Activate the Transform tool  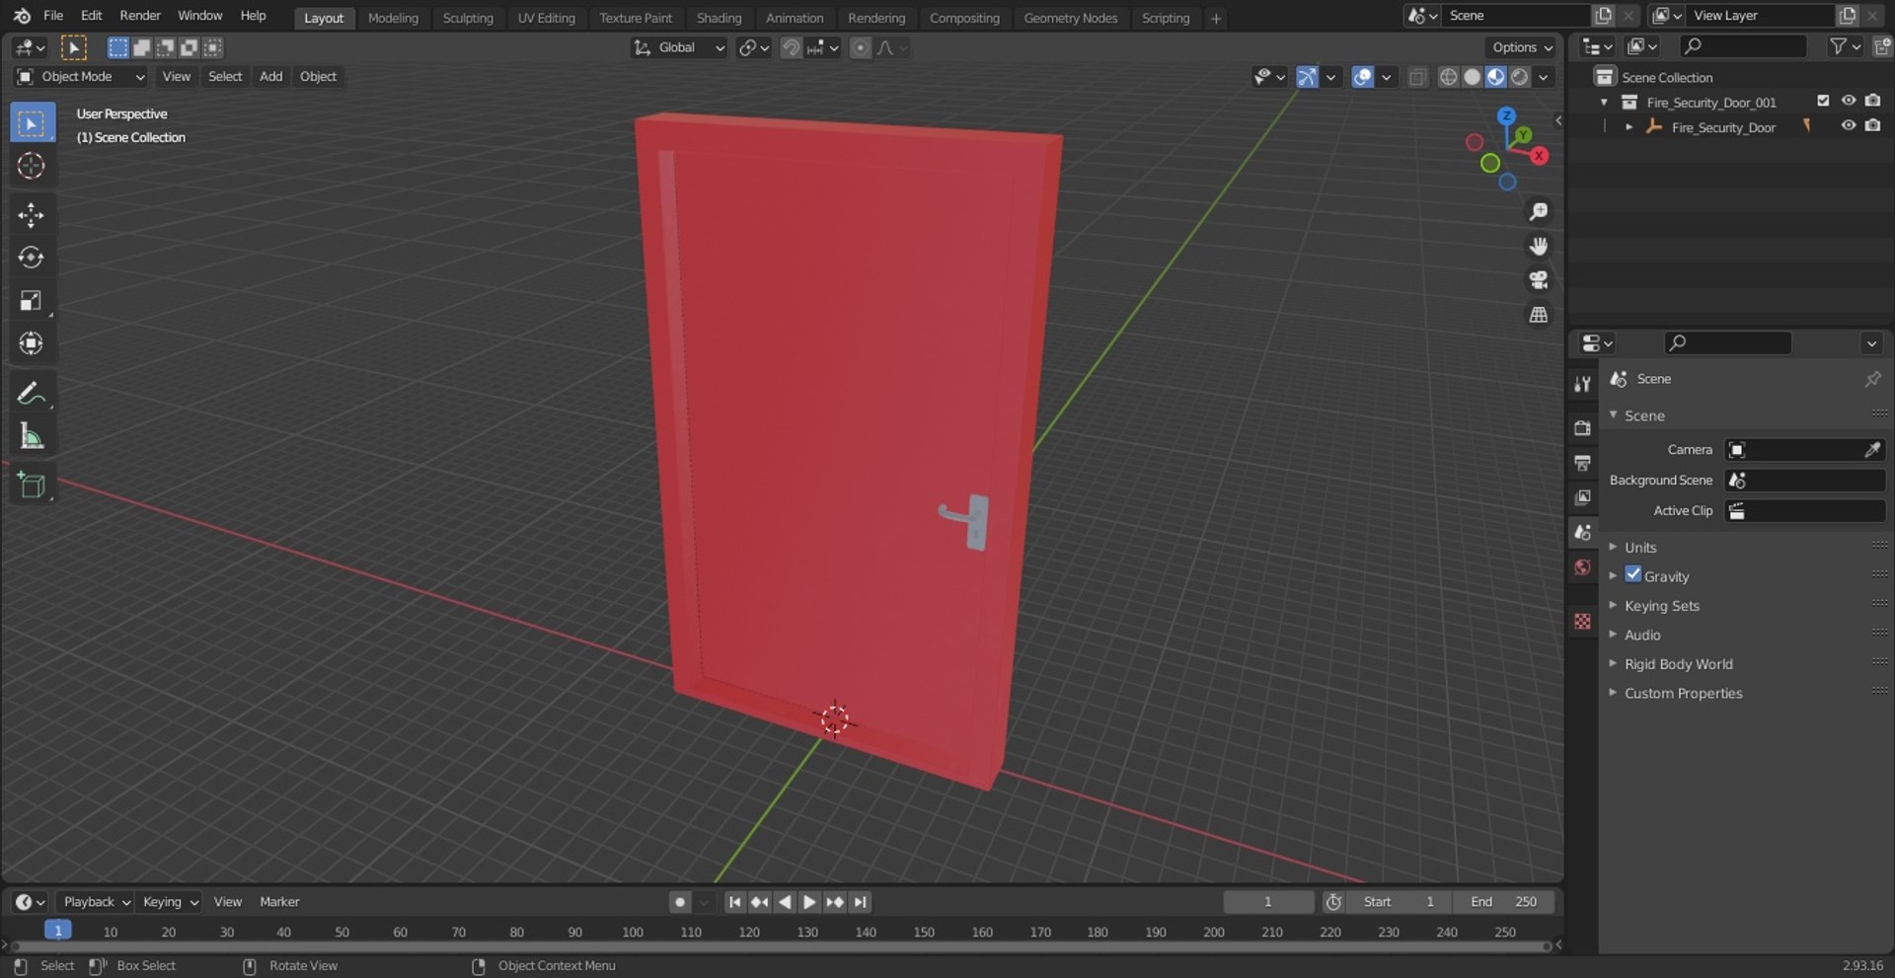[x=32, y=343]
